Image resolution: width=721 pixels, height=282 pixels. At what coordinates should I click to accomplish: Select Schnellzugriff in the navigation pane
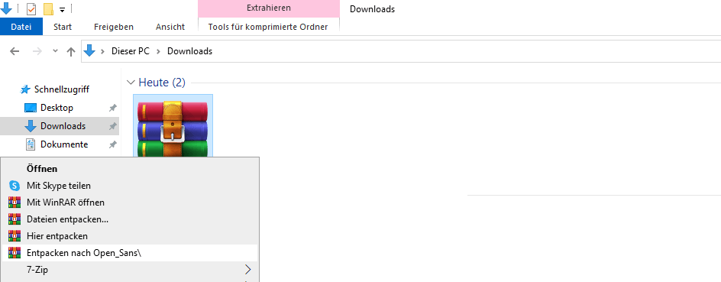62,89
